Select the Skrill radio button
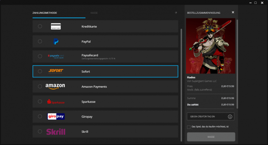Screen dimensions: 268x145 pyautogui.click(x=40, y=131)
